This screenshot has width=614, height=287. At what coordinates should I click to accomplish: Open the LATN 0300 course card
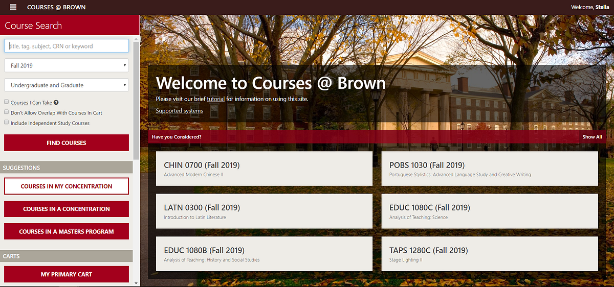[264, 211]
